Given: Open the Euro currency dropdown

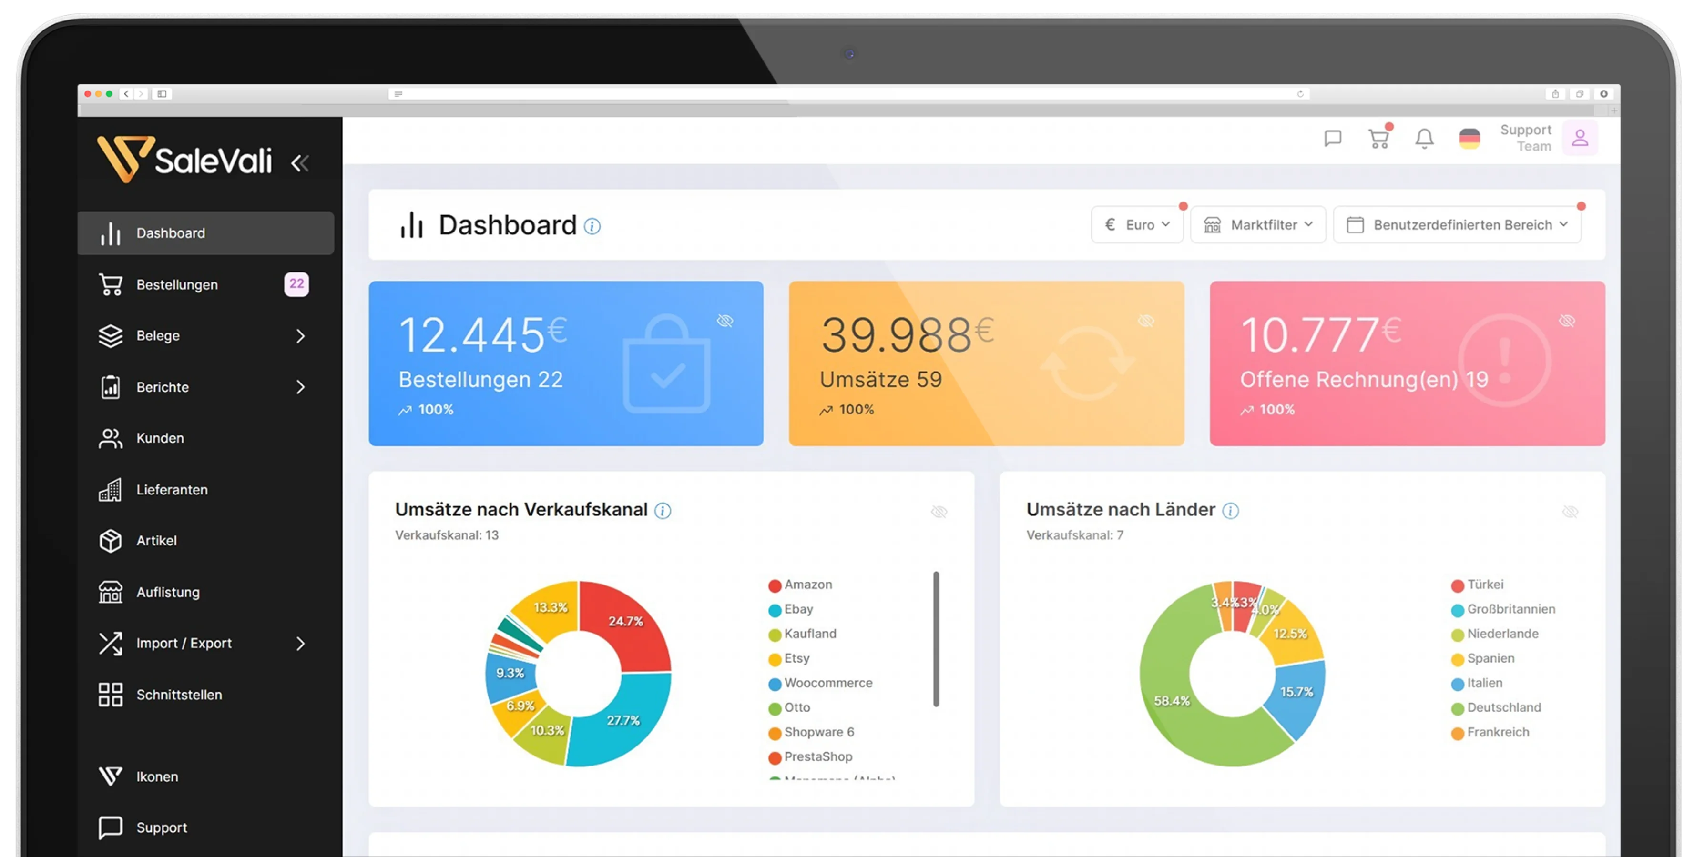Looking at the screenshot, I should pyautogui.click(x=1137, y=224).
